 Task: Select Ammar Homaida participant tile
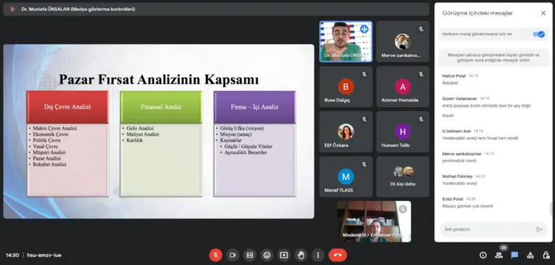(403, 87)
